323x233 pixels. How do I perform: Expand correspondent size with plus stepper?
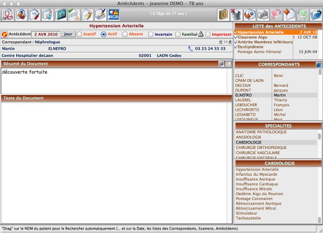(x=230, y=42)
